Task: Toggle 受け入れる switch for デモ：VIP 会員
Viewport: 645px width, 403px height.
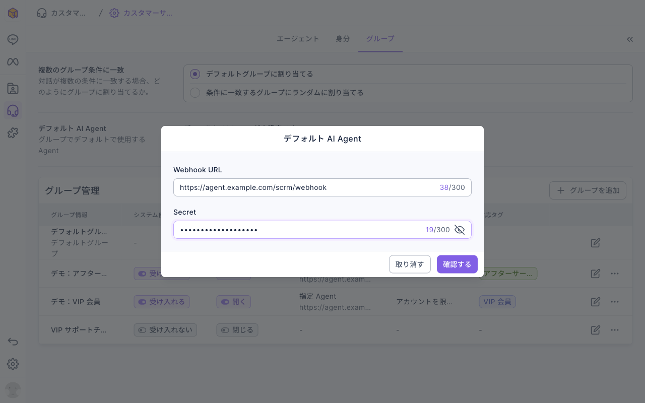Action: point(162,302)
